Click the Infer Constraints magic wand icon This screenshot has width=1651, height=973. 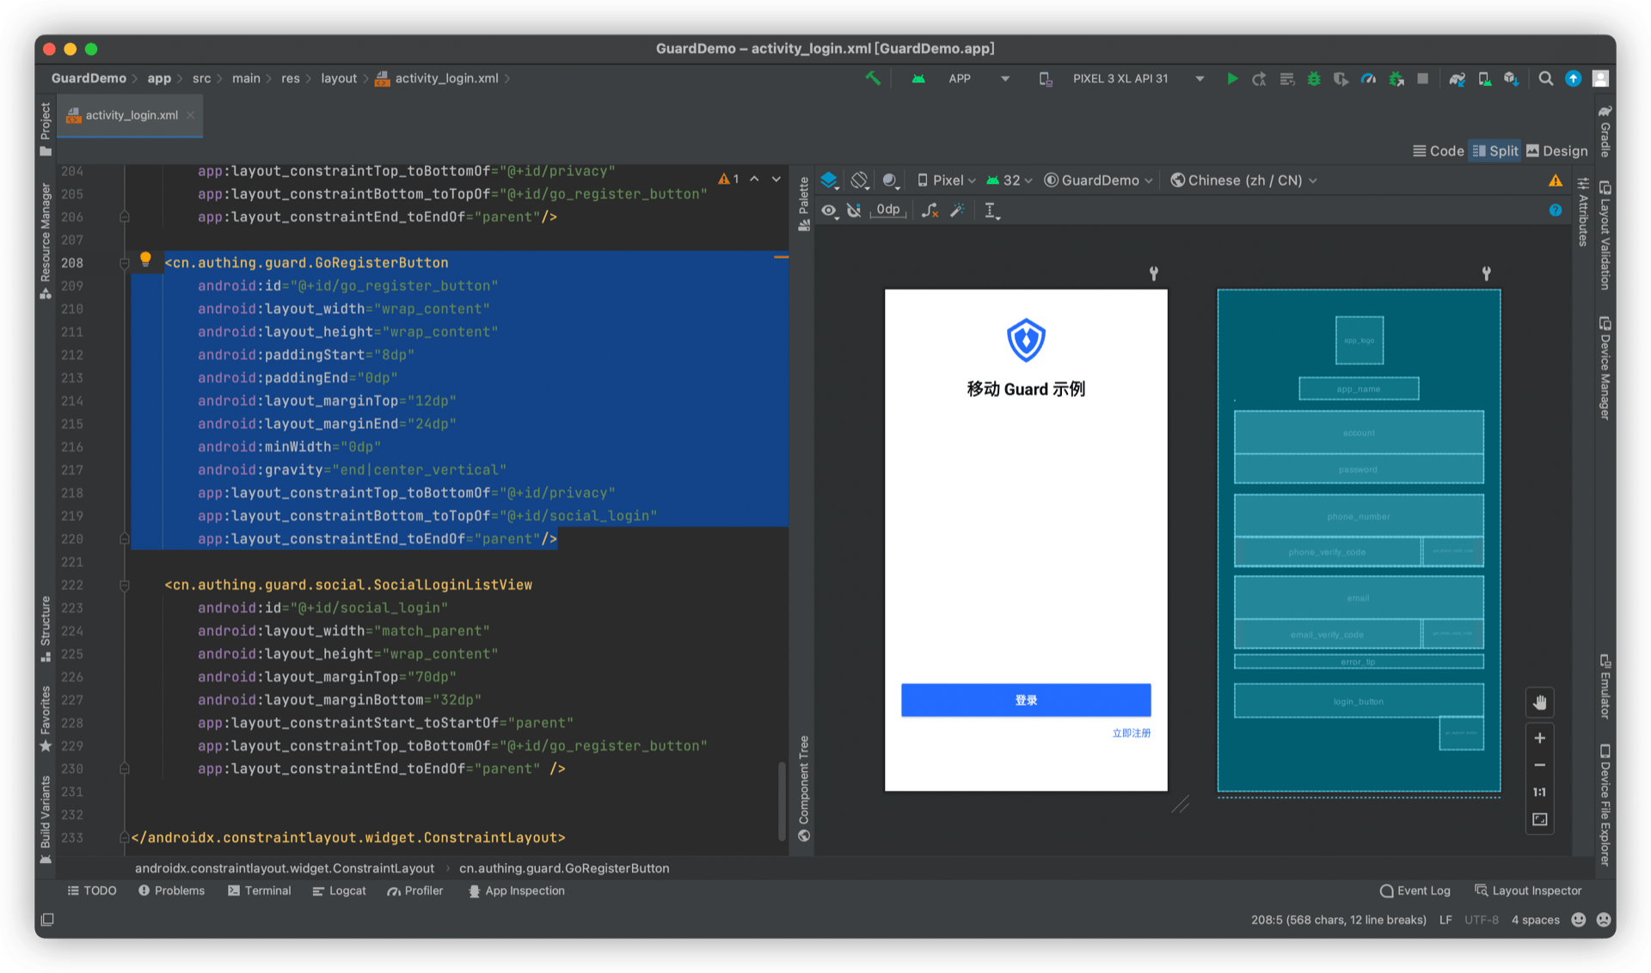pyautogui.click(x=957, y=211)
